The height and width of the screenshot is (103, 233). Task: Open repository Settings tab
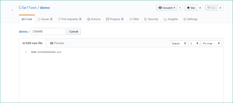[190, 19]
